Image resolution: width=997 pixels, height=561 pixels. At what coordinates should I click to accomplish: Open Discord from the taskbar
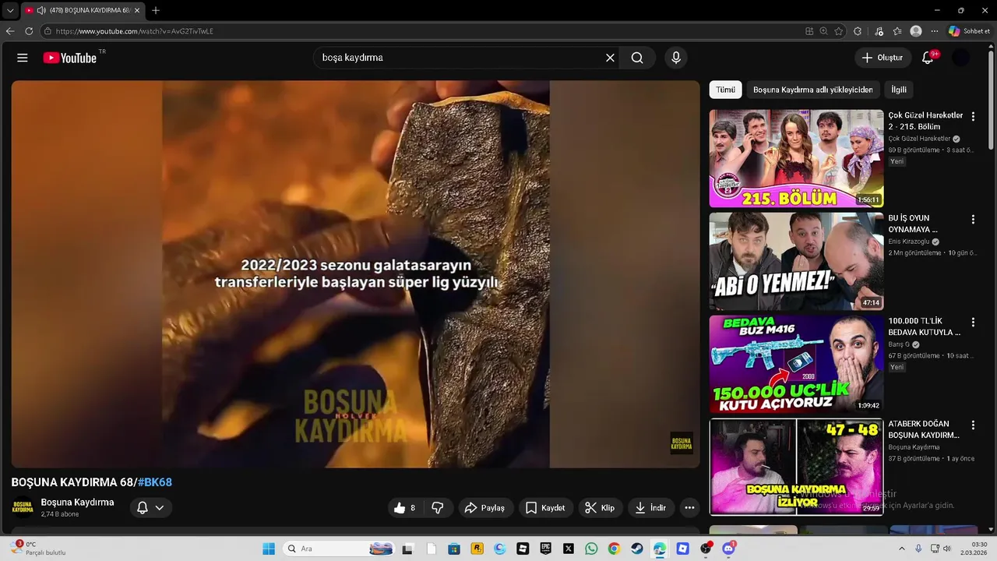click(728, 549)
